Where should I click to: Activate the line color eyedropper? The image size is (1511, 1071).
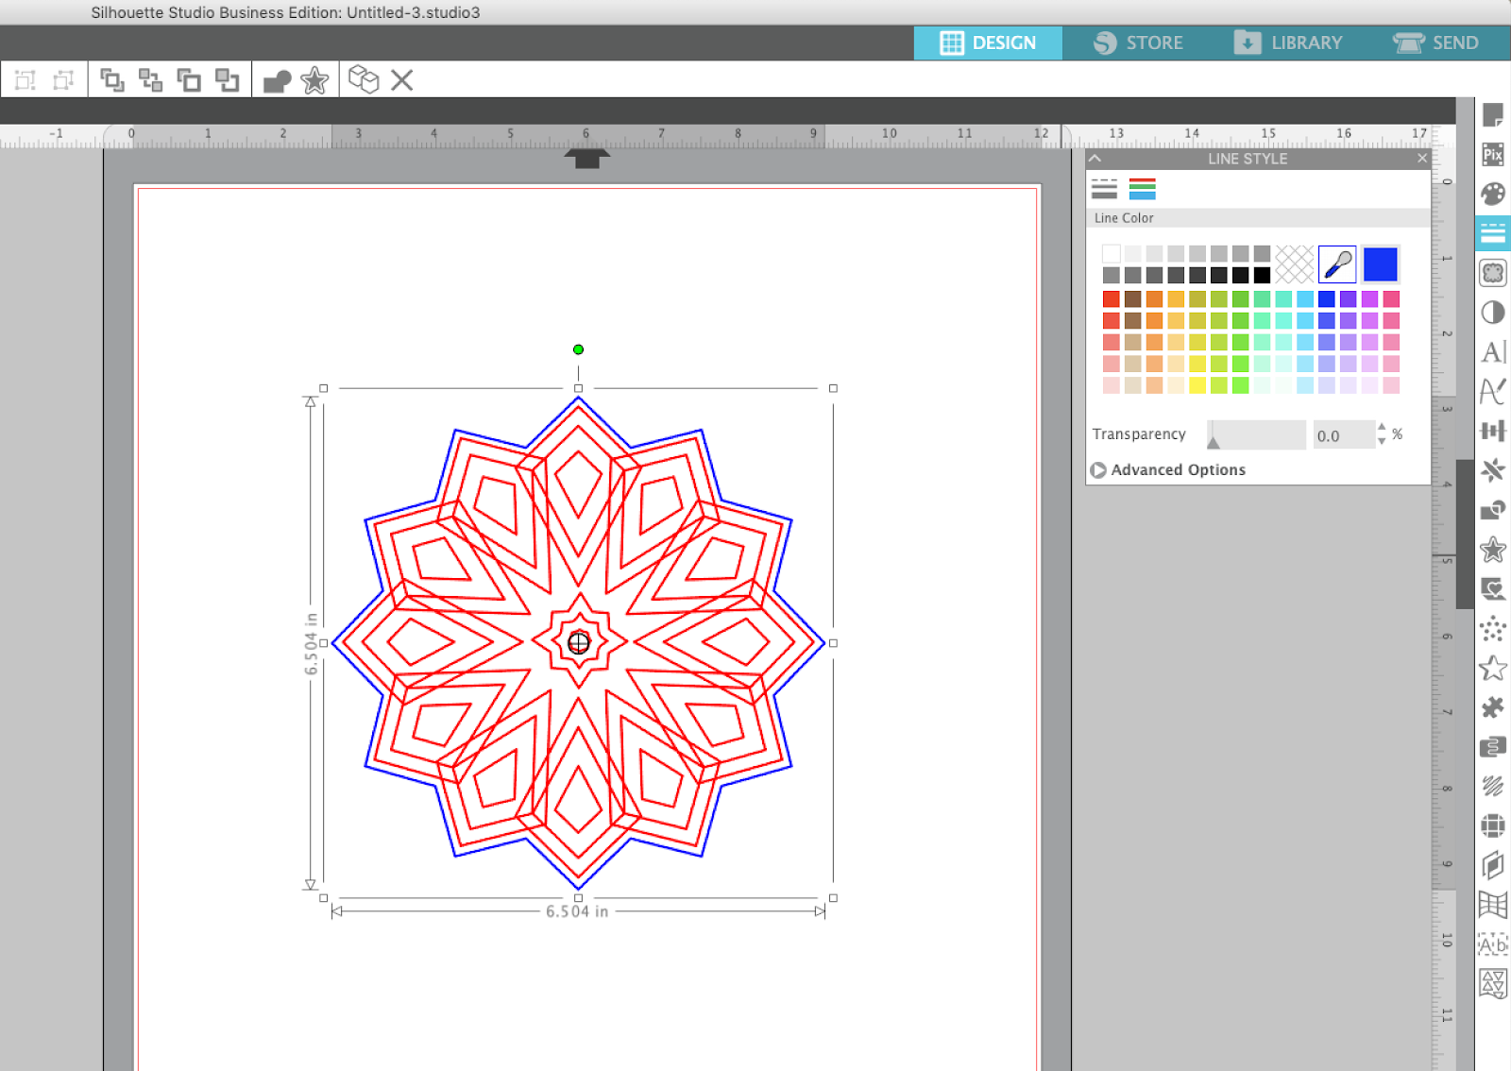(1338, 264)
